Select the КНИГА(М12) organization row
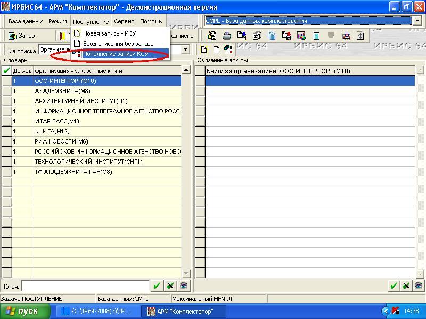 tap(106, 131)
